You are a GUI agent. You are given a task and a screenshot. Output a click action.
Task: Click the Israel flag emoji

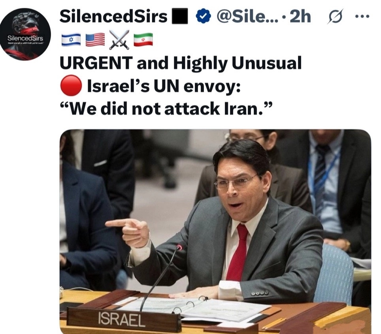[71, 40]
